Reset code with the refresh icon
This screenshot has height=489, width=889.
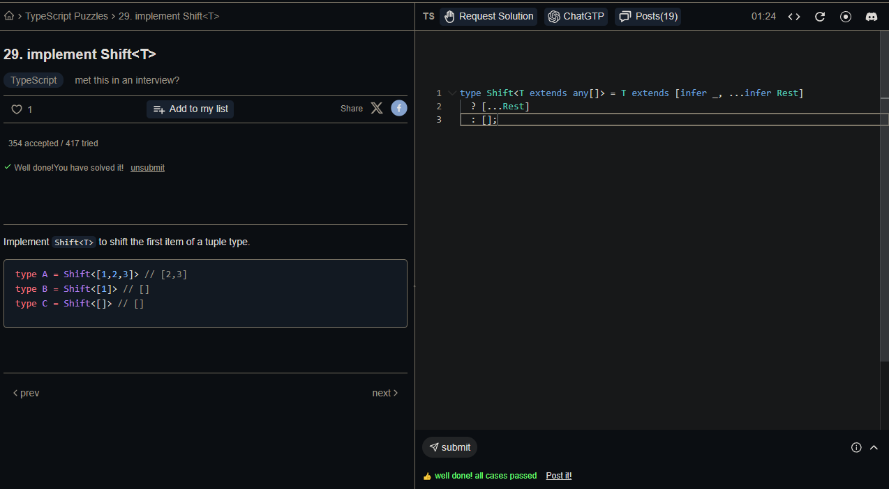tap(820, 17)
